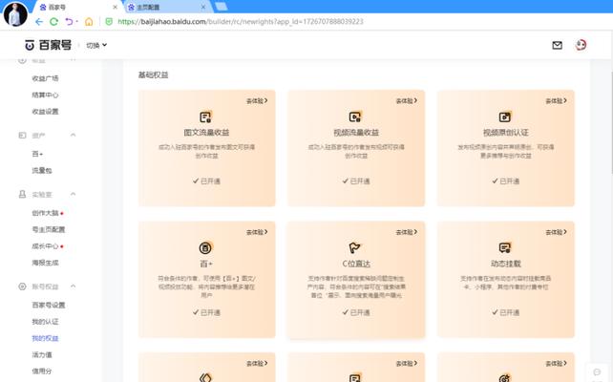Click the favicon on the 百家号 tab

click(43, 7)
